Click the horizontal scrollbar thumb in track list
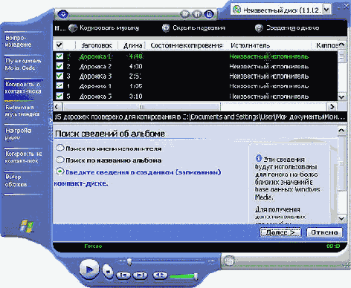 point(142,107)
